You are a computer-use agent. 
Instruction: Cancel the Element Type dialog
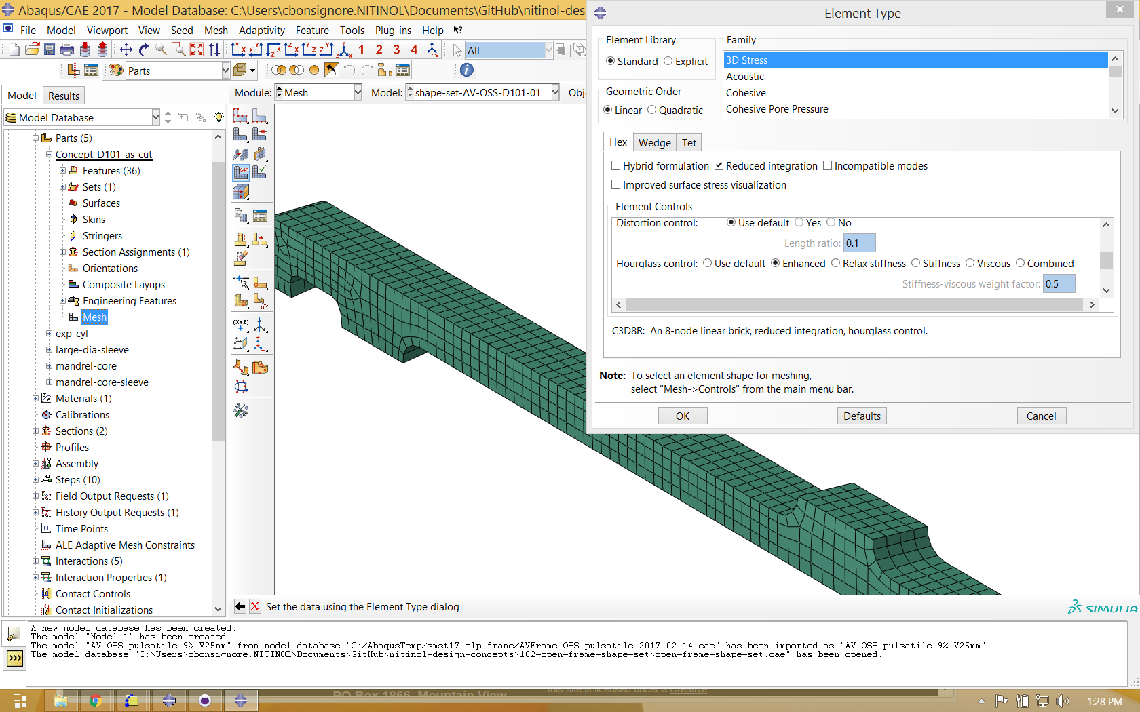point(1041,416)
